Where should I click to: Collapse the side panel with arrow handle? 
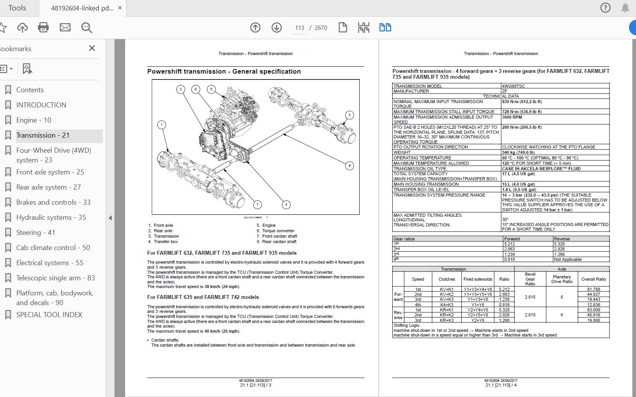click(110, 218)
